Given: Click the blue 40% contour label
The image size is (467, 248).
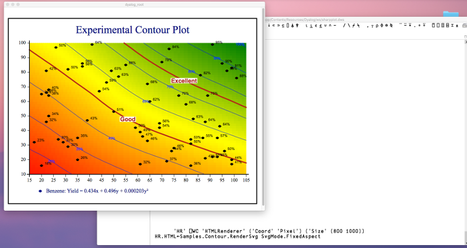Looking at the screenshot, I should [111, 138].
